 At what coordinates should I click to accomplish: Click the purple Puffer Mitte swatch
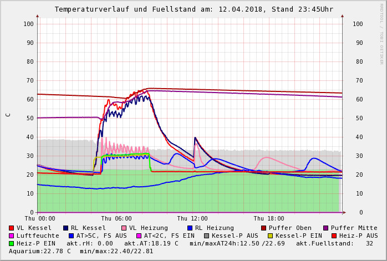325,228
